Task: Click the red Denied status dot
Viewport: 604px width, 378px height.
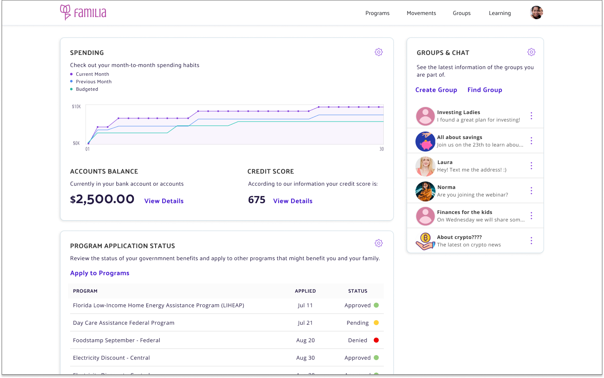Action: 376,340
